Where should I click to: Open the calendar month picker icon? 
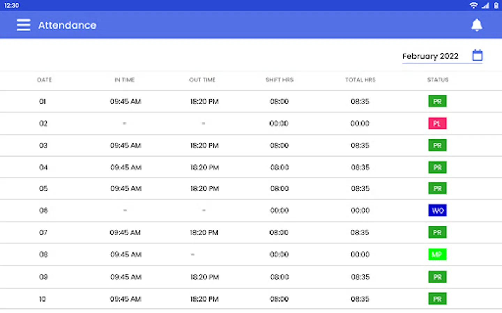477,56
